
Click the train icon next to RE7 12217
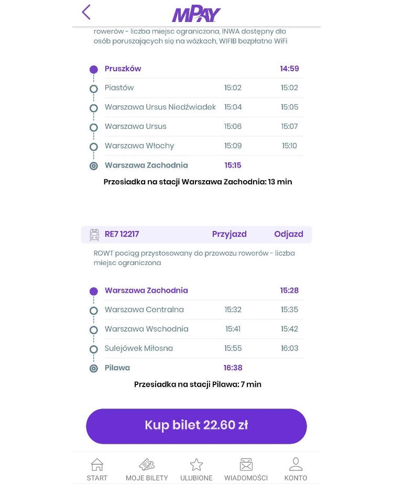(x=95, y=234)
